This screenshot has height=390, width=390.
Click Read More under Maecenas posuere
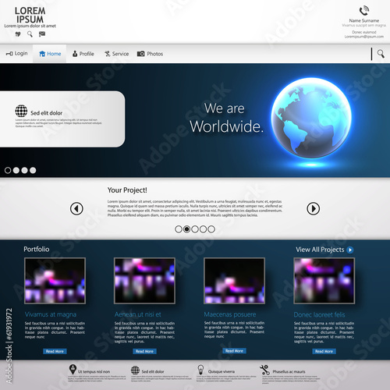point(234,351)
